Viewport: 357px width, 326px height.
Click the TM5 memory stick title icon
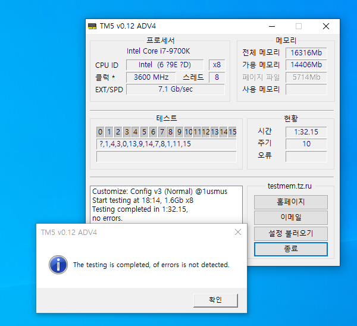92,26
